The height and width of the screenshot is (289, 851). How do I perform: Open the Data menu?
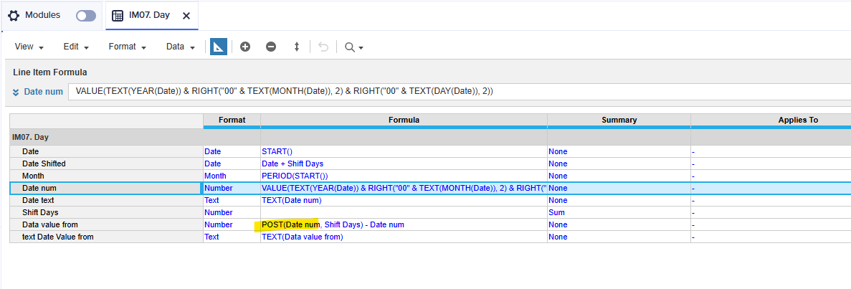[x=180, y=47]
